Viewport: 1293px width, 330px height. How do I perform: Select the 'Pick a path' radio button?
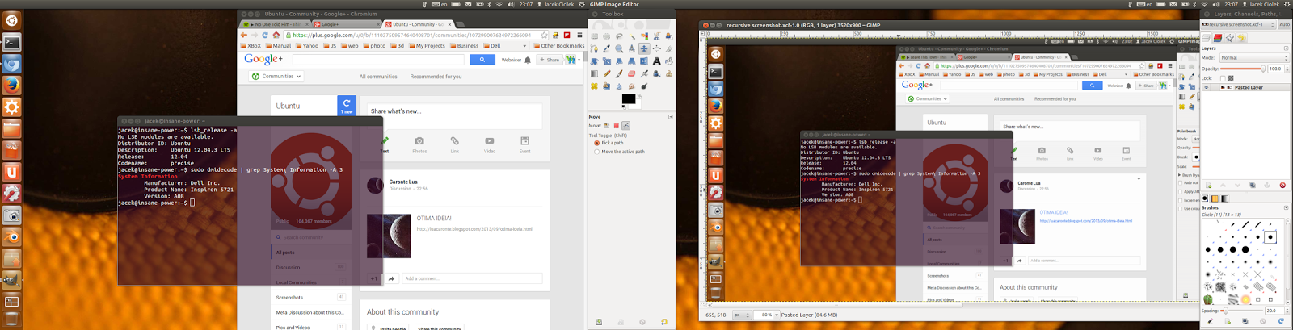[x=597, y=143]
